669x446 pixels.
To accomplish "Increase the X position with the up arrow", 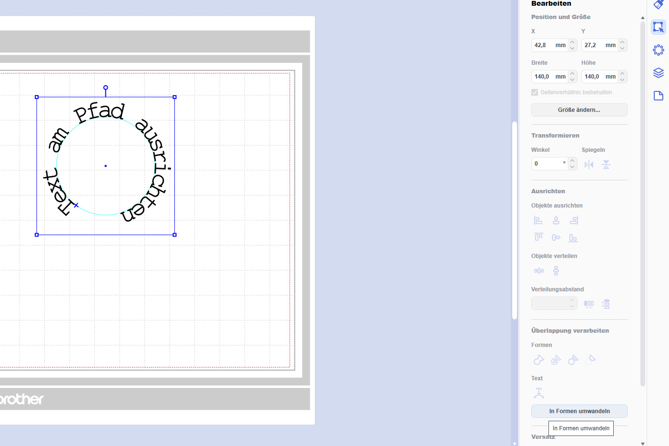I will [572, 42].
